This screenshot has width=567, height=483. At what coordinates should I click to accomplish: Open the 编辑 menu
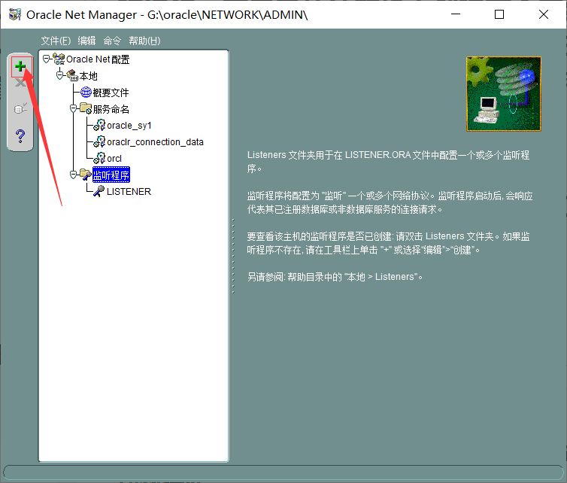tap(86, 41)
